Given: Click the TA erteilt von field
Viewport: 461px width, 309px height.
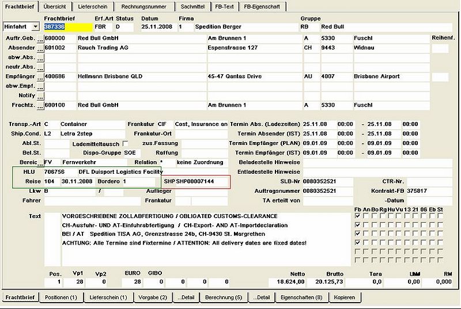Looking at the screenshot, I should tap(328, 201).
